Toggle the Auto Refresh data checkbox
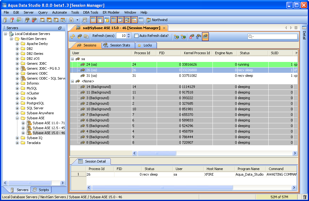 tap(136, 36)
